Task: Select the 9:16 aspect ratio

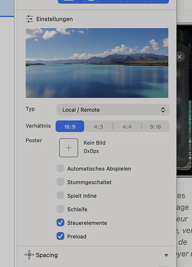Action: [x=155, y=127]
